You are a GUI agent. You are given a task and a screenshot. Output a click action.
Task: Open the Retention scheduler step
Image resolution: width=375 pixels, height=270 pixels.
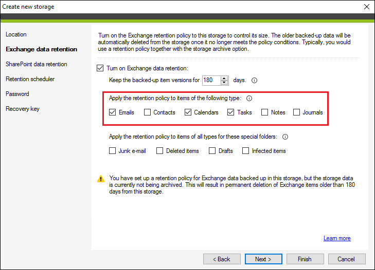click(30, 79)
